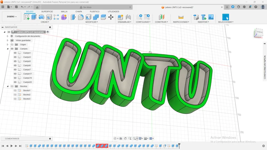The width and height of the screenshot is (267, 150).
Task: Toggle visibility of Cuerpo3
Action: pyautogui.click(x=15, y=57)
